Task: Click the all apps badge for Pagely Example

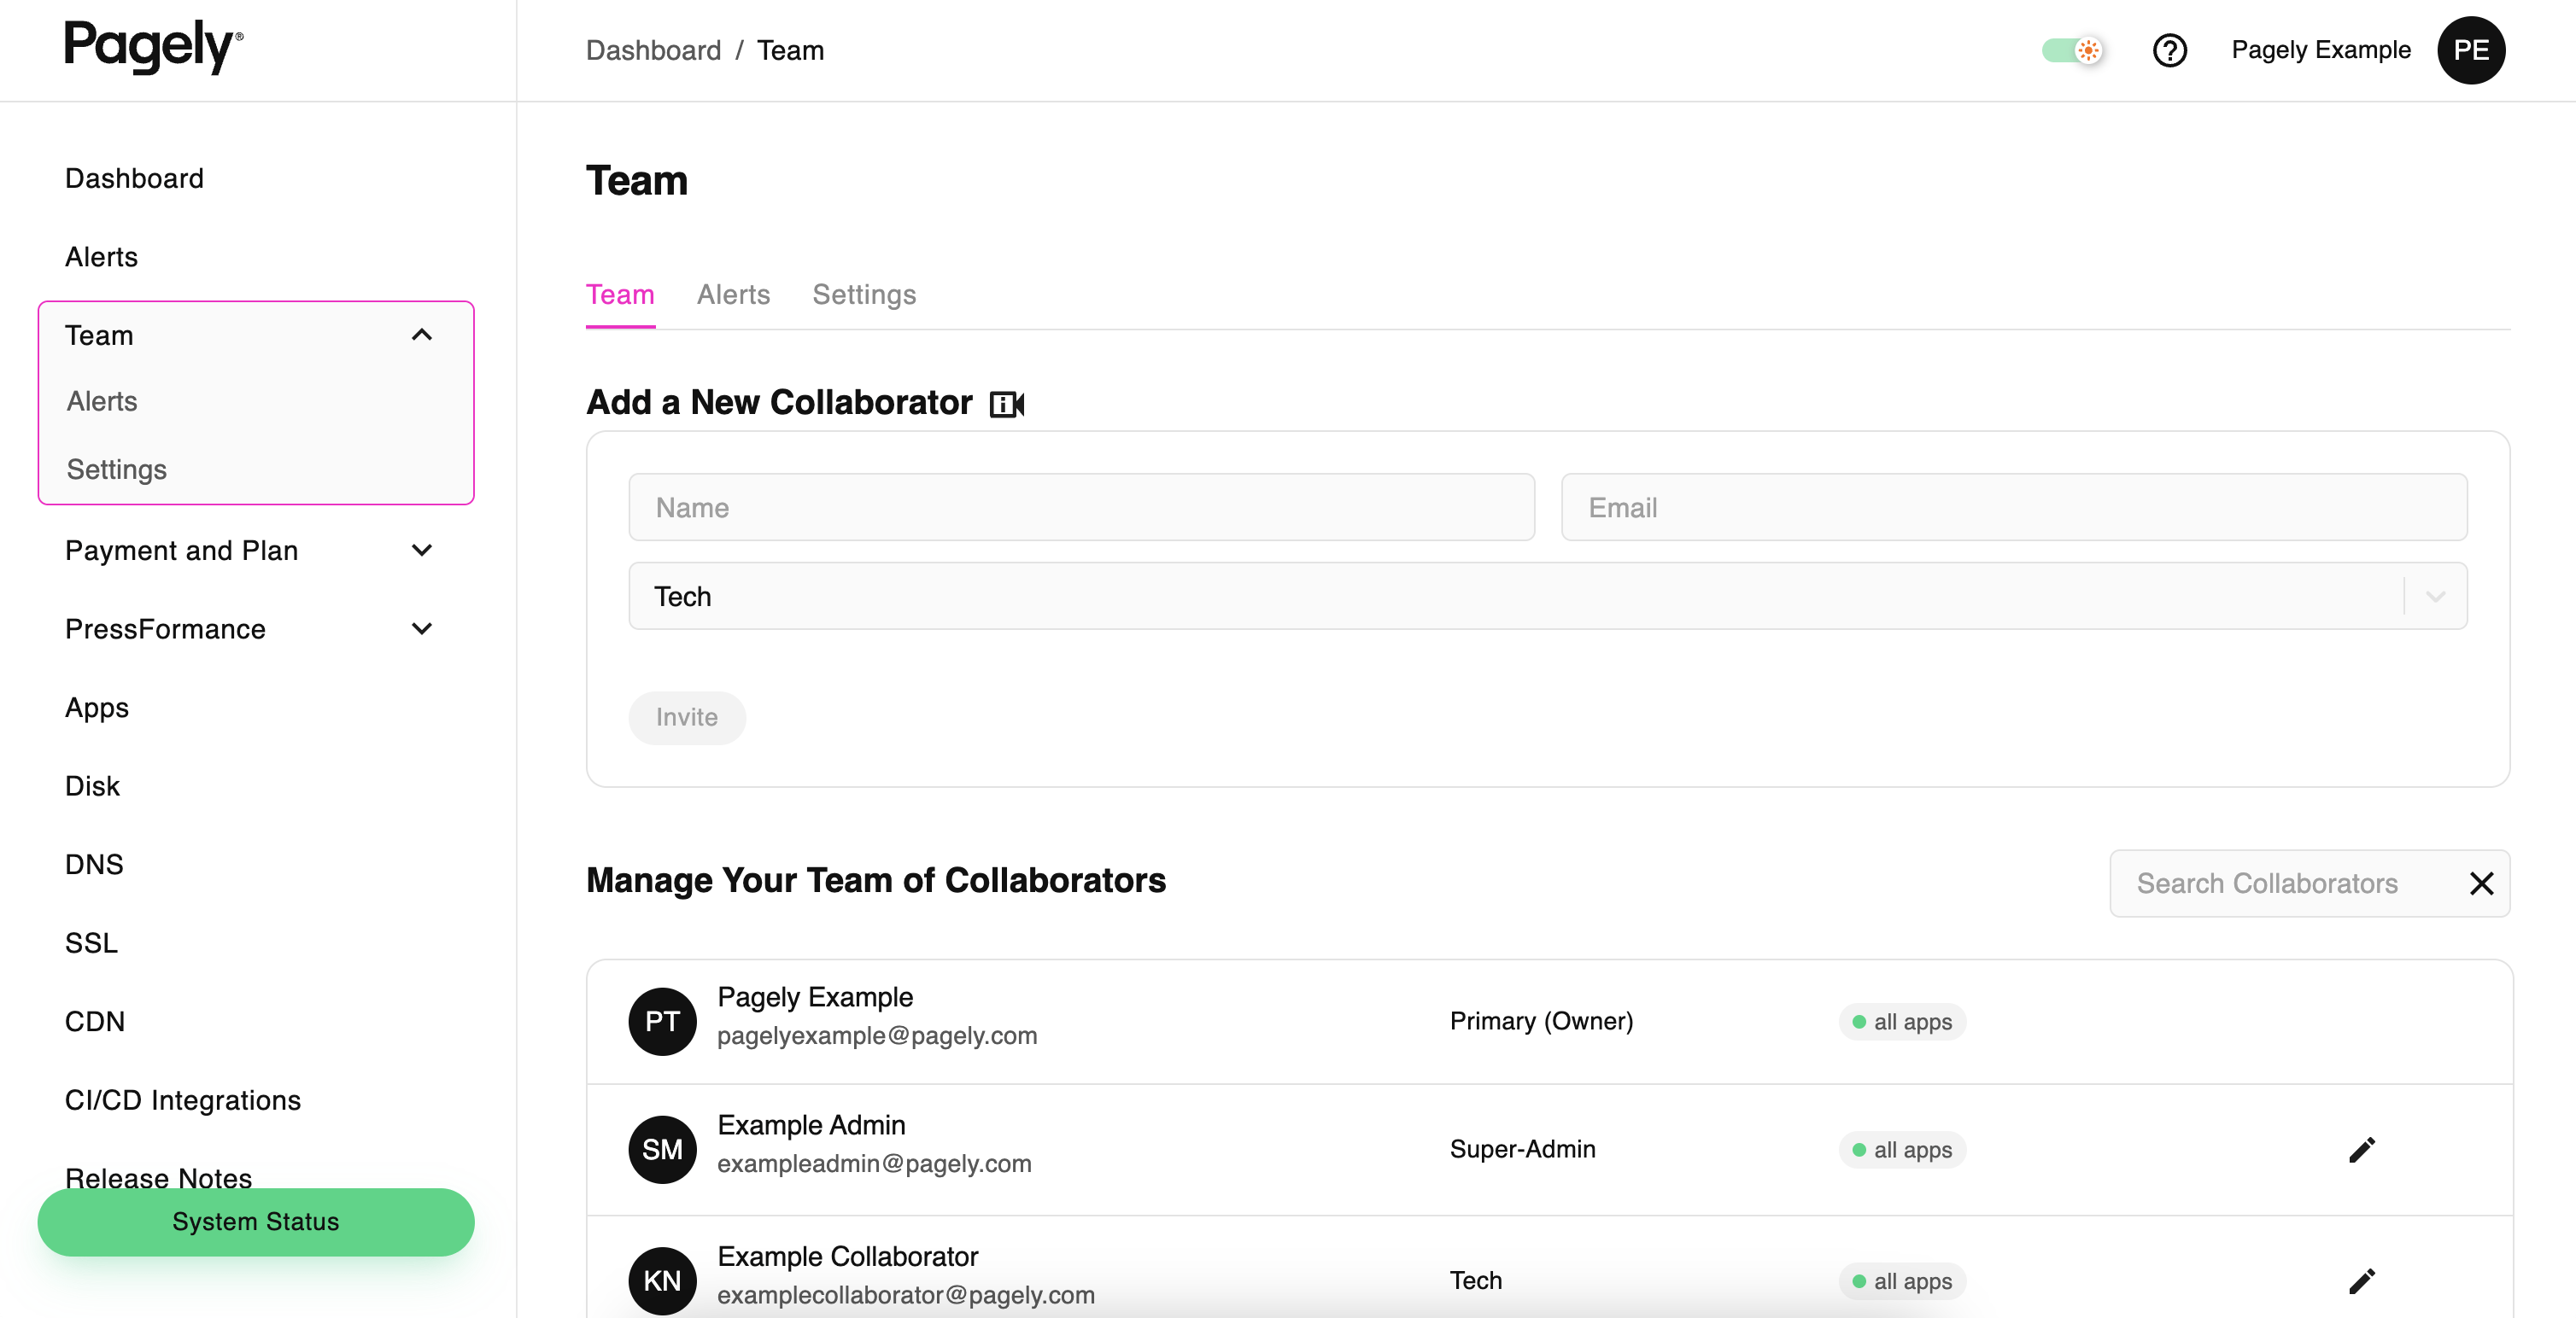Action: tap(1902, 1021)
